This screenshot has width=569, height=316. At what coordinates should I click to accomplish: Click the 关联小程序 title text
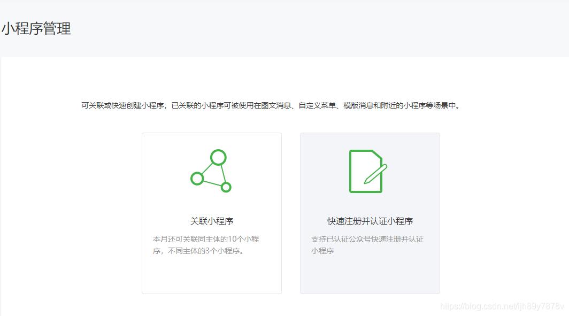pyautogui.click(x=211, y=220)
